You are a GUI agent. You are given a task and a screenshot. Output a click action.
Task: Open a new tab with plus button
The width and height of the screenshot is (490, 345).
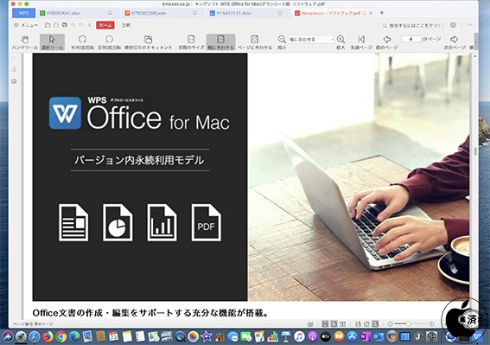click(x=382, y=13)
